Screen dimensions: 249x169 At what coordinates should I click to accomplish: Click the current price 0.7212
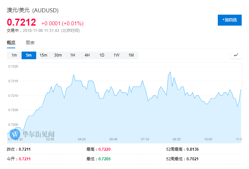21,23
